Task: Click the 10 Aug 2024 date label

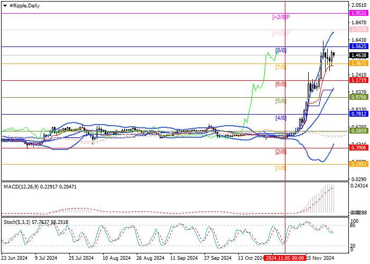Action: [x=117, y=258]
